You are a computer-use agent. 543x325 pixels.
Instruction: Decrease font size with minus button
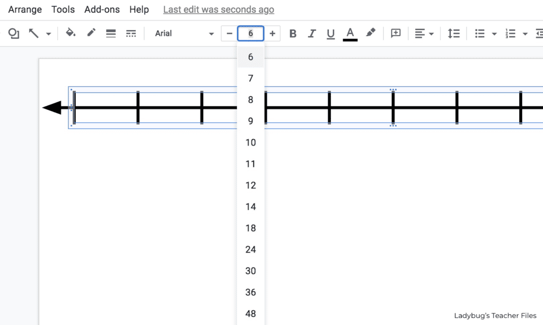(229, 33)
